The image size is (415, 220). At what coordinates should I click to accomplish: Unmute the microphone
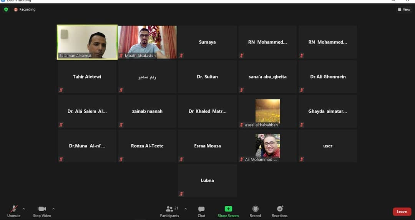[14, 209]
